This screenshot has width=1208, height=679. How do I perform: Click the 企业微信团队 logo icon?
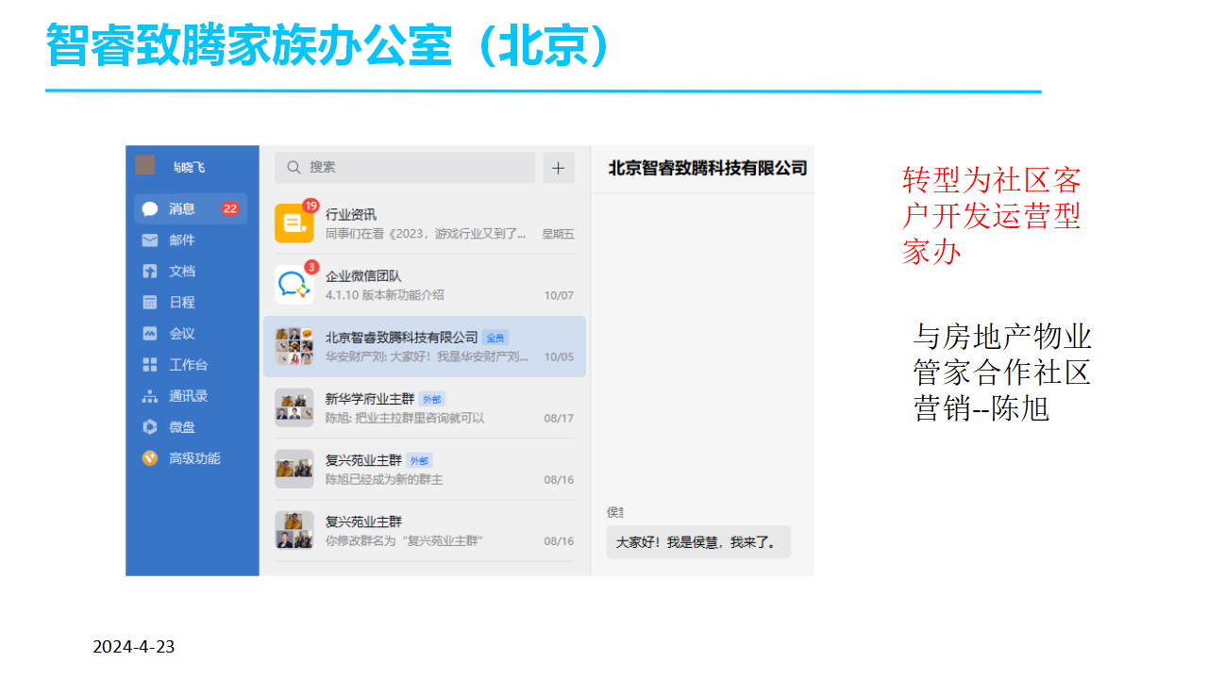tap(294, 285)
